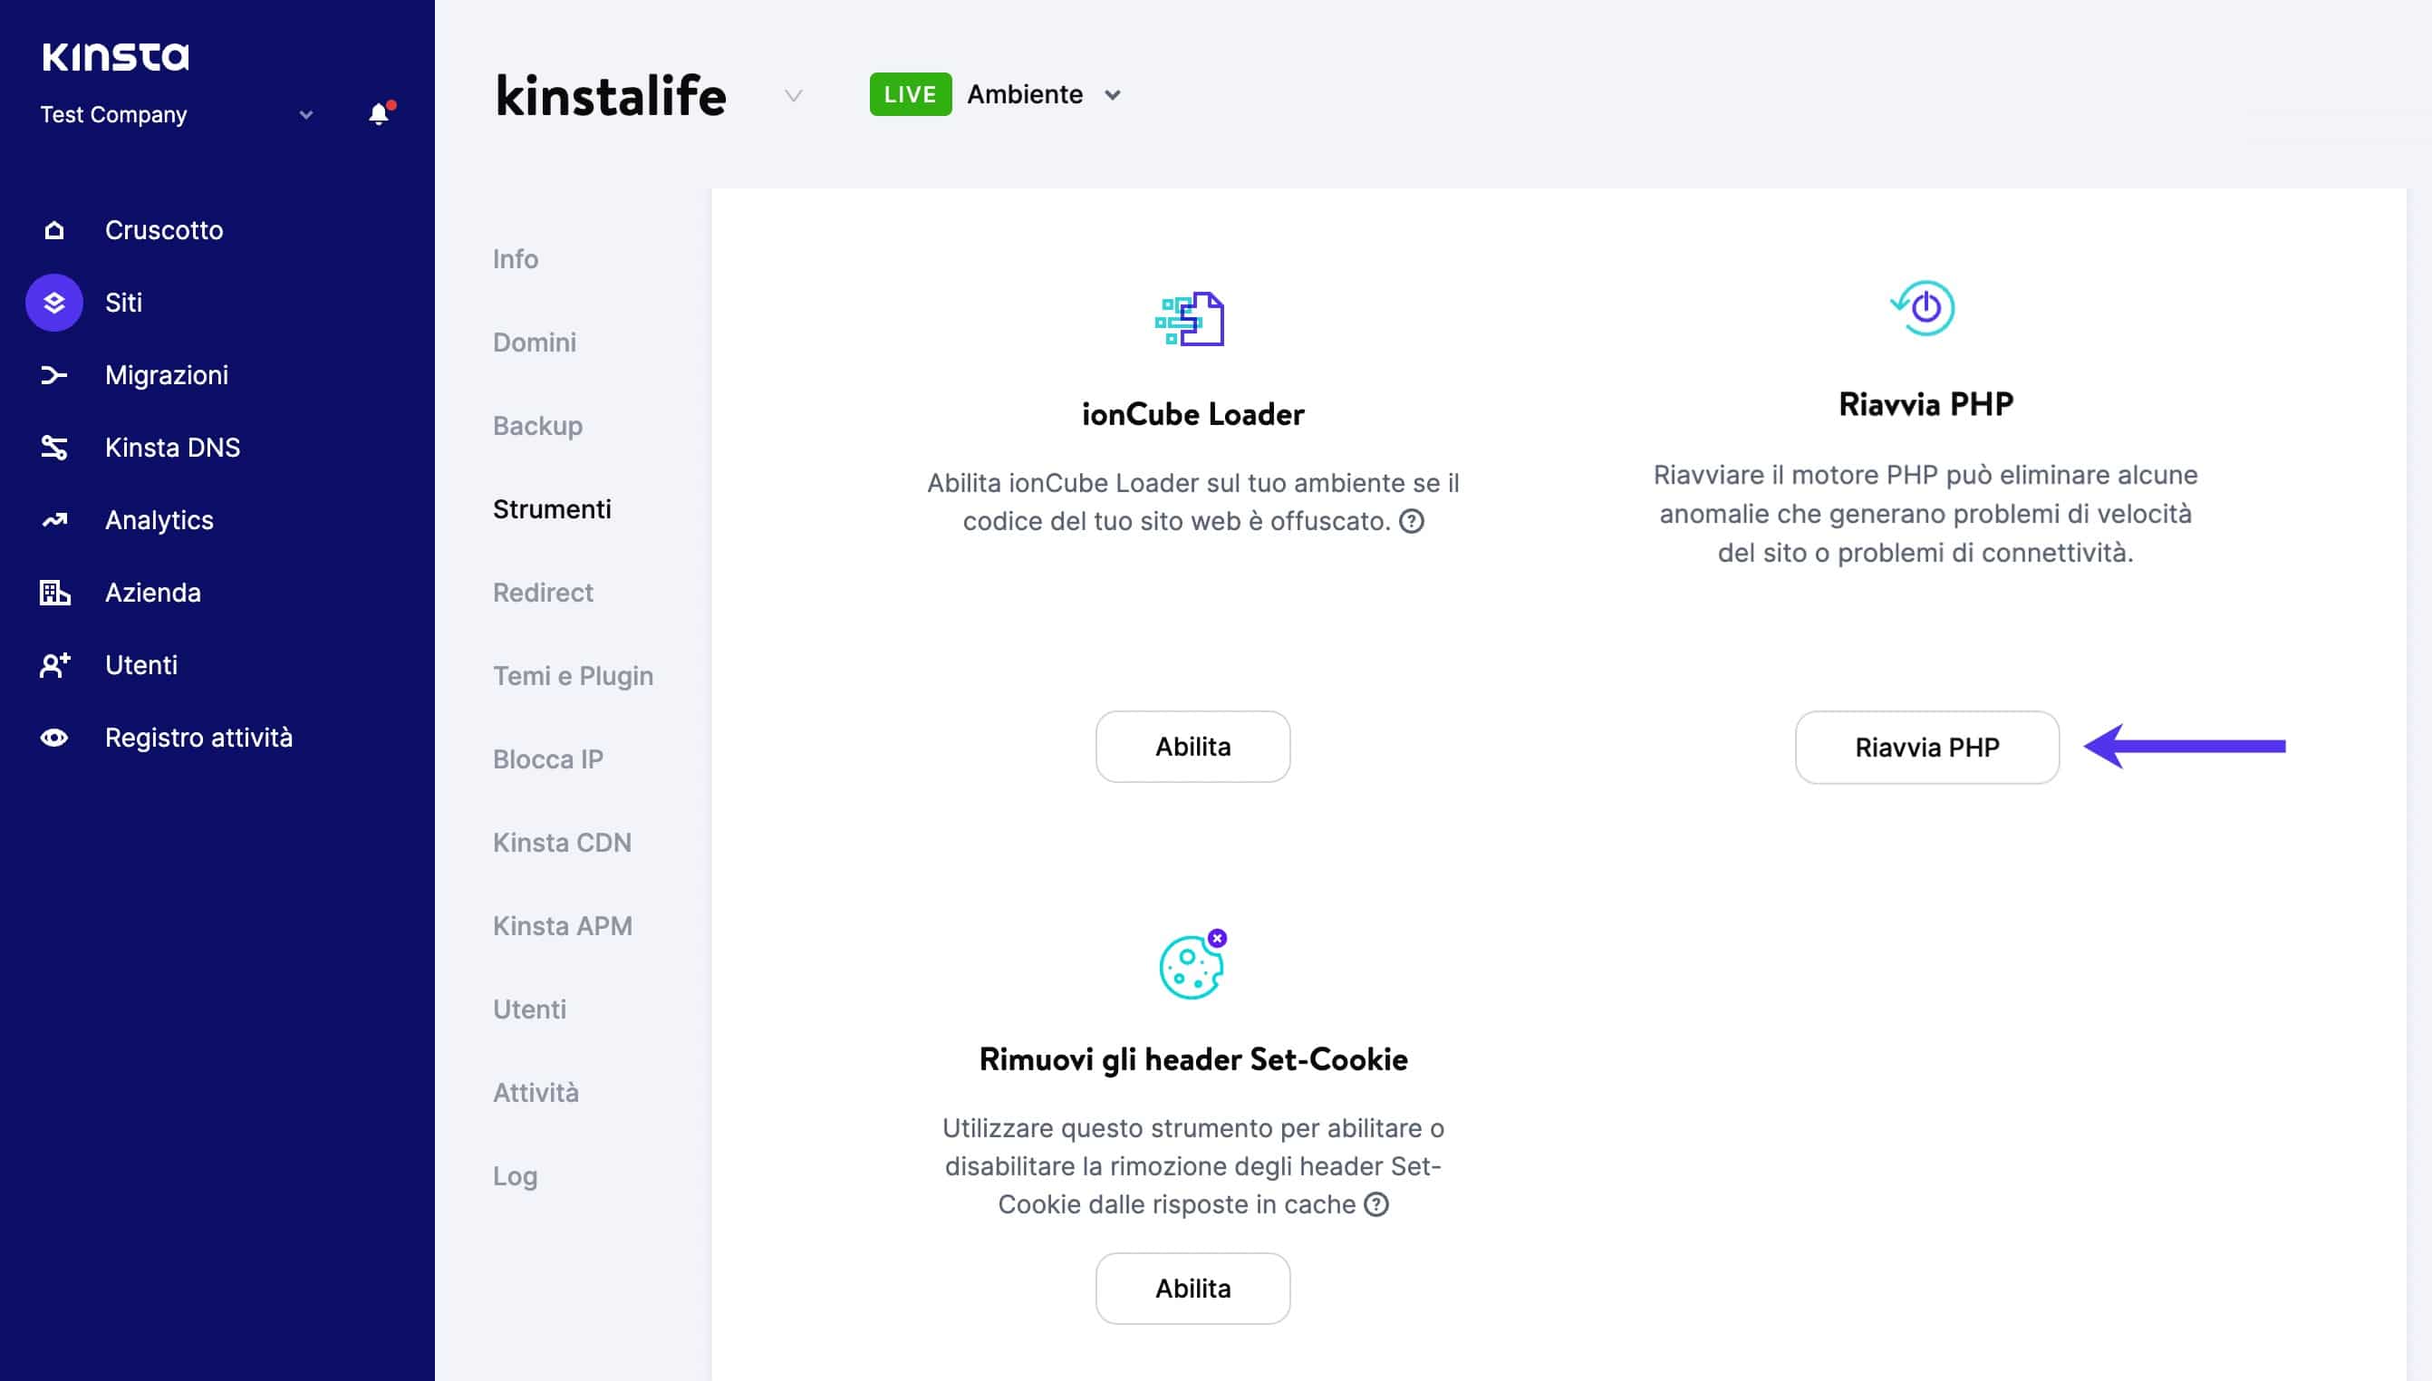Image resolution: width=2432 pixels, height=1381 pixels.
Task: Click the LIVE status badge
Action: pos(909,94)
